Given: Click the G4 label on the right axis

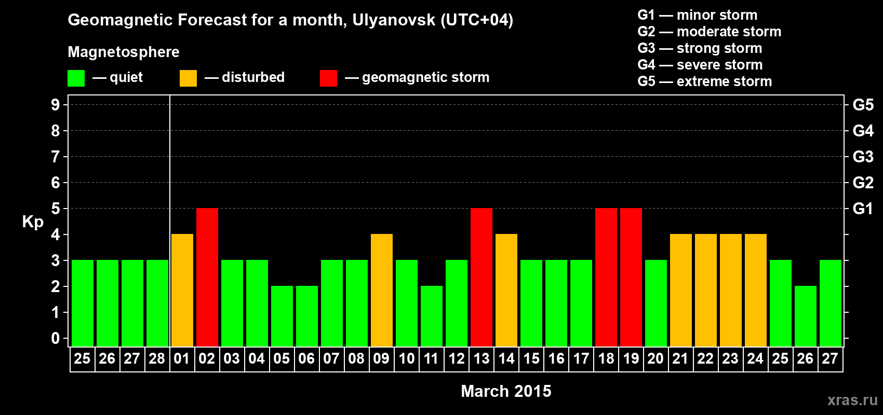Looking at the screenshot, I should (x=863, y=131).
